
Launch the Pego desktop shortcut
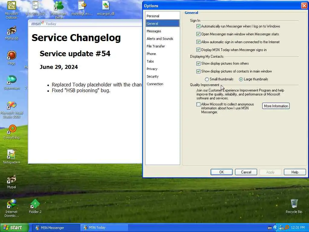tap(11, 58)
